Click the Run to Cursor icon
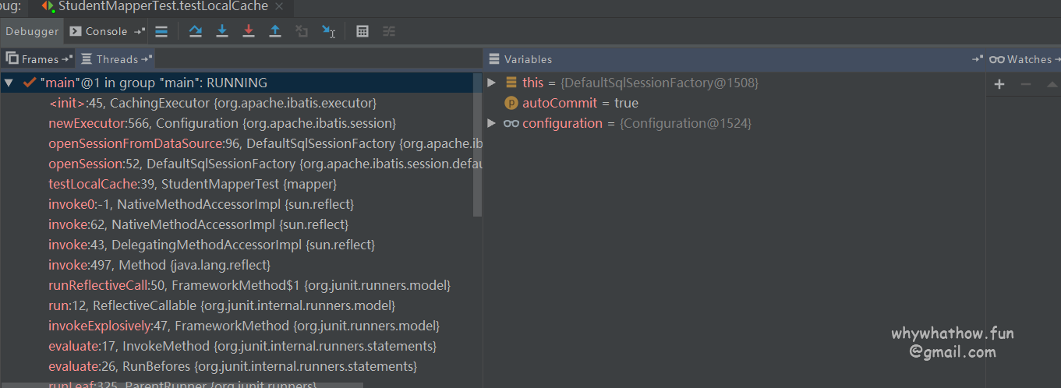Viewport: 1061px width, 388px height. click(x=328, y=31)
